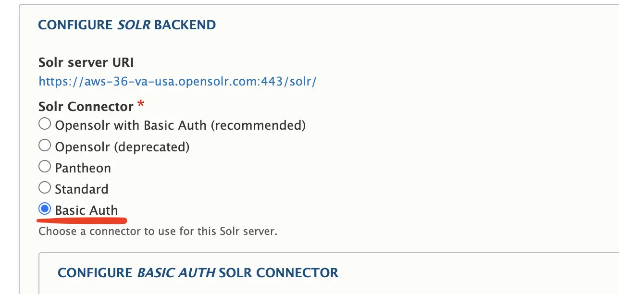Select the Basic Auth connector
This screenshot has height=294, width=619.
45,208
